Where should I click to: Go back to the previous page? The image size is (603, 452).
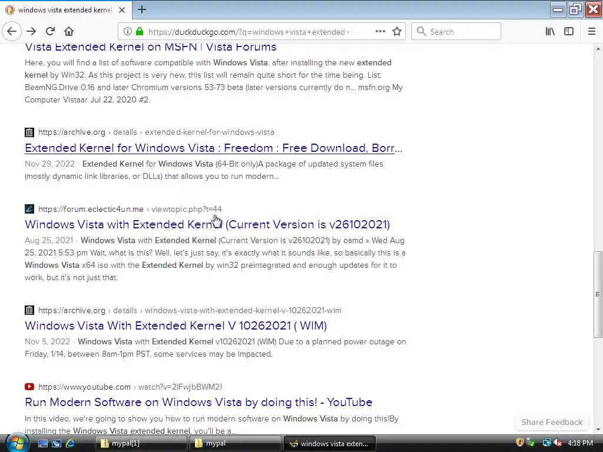click(x=12, y=32)
